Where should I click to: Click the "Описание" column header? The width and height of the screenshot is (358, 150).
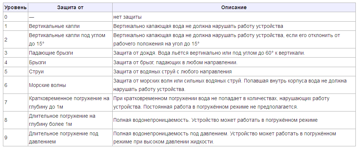(234, 7)
